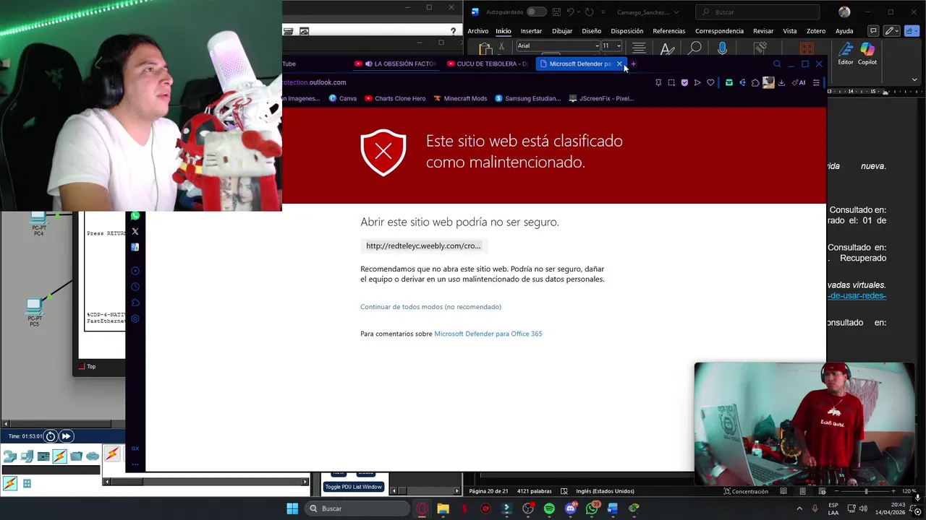This screenshot has height=520, width=926.
Task: Open the browser extensions cube icon
Action: point(755,82)
